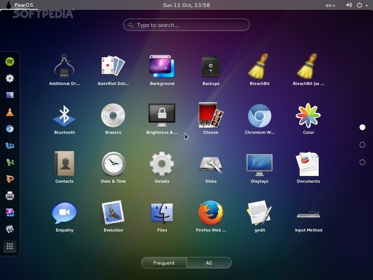373x280 pixels.
Task: Open Brightness & Lock settings
Action: [162, 118]
